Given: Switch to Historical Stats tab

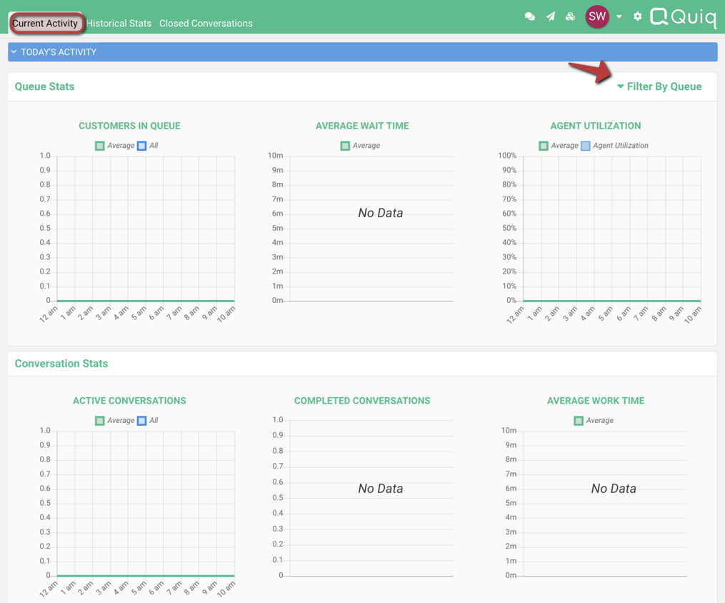Looking at the screenshot, I should click(x=119, y=23).
